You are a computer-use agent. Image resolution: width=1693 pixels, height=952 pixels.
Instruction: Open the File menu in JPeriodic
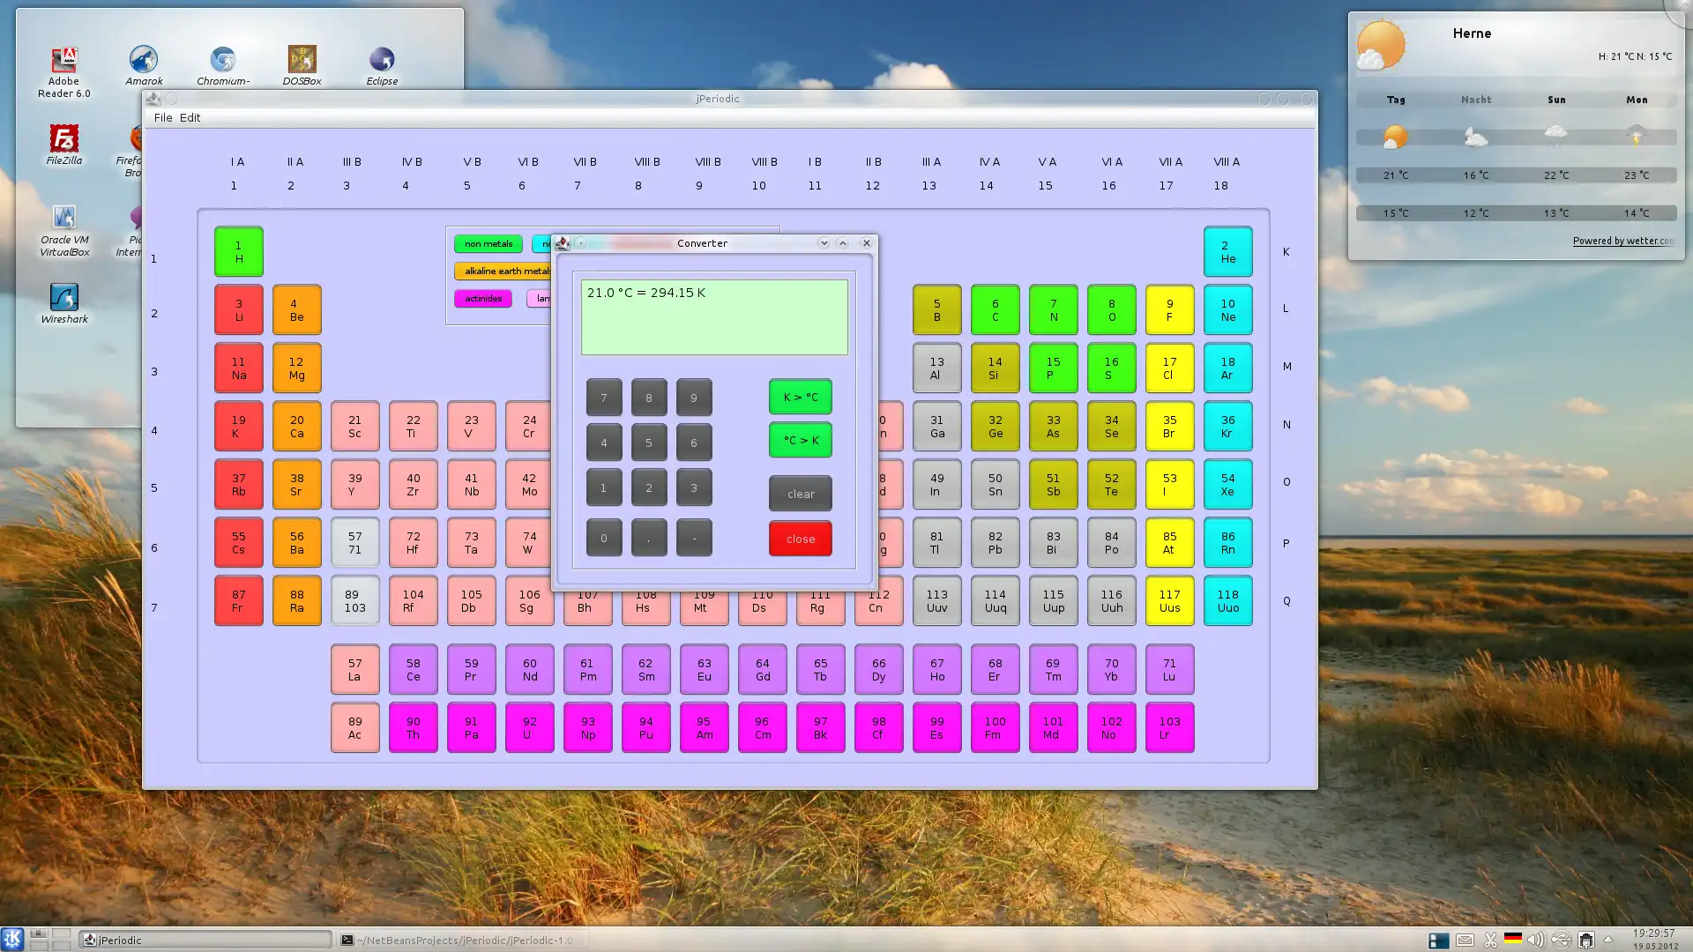[x=163, y=117]
